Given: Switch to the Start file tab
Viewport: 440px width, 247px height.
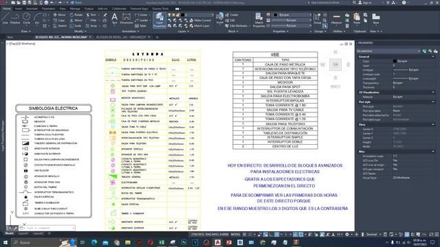Looking at the screenshot, I should (10, 37).
